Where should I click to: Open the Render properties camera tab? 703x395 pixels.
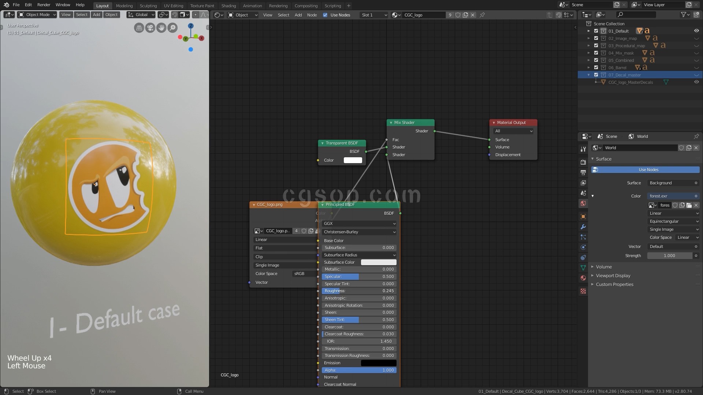pos(583,162)
